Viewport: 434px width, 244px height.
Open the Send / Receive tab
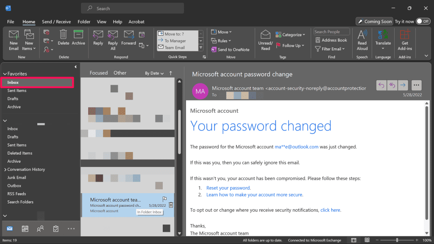pyautogui.click(x=56, y=22)
